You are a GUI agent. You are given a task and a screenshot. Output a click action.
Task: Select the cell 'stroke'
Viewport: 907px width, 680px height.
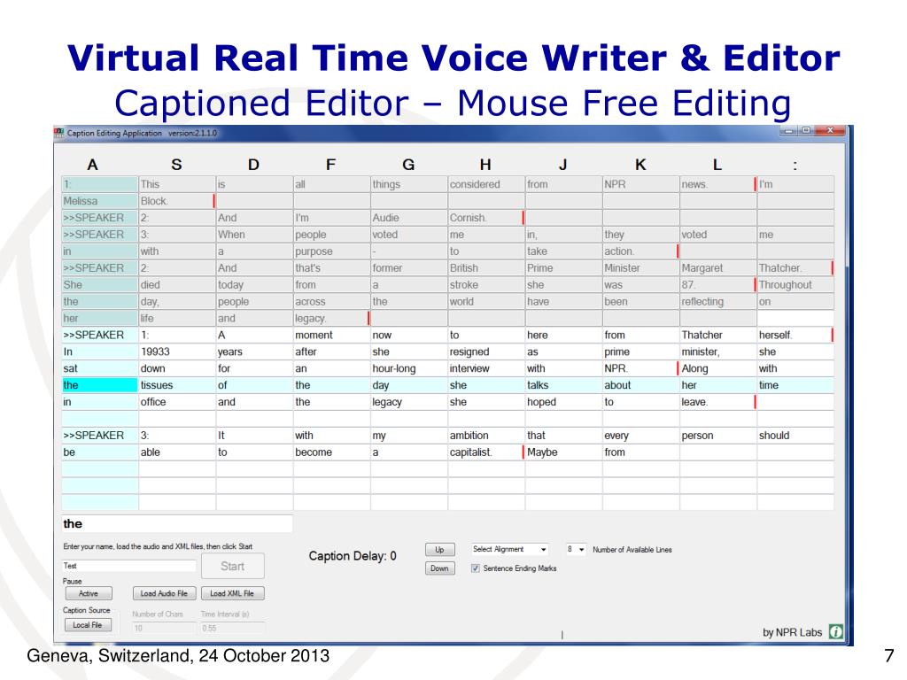pyautogui.click(x=486, y=284)
